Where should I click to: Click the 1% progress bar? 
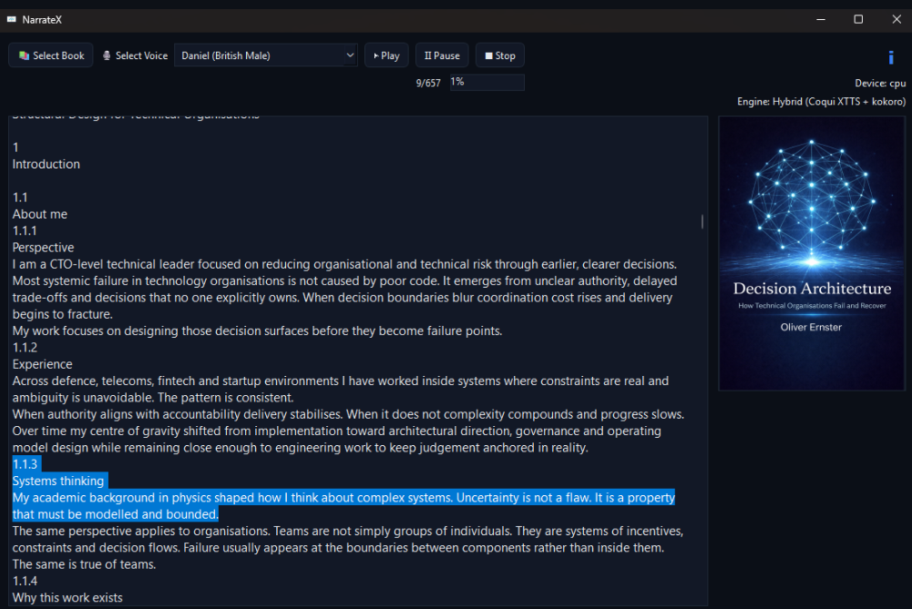[487, 82]
